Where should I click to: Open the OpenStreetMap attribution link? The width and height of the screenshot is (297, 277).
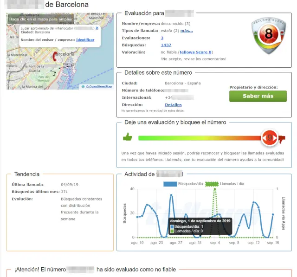[98, 86]
